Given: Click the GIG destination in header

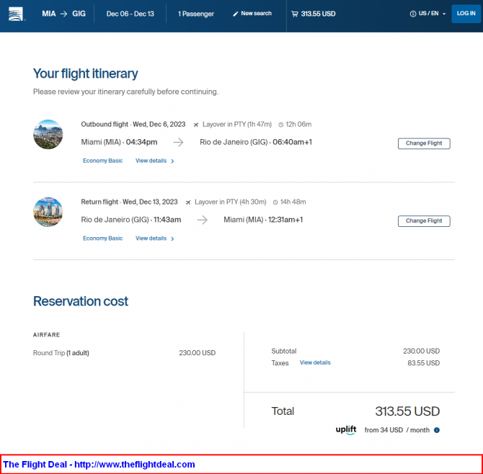Looking at the screenshot, I should coord(79,14).
